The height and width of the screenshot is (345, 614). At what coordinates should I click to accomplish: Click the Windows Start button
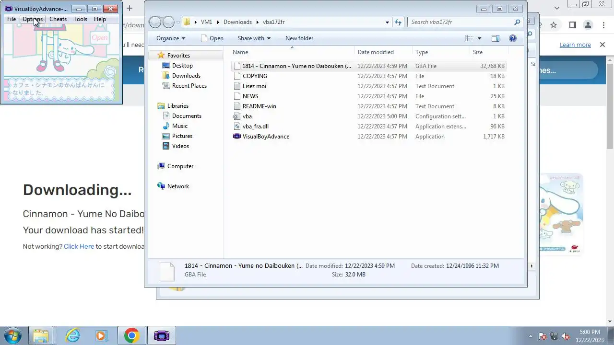click(x=12, y=335)
